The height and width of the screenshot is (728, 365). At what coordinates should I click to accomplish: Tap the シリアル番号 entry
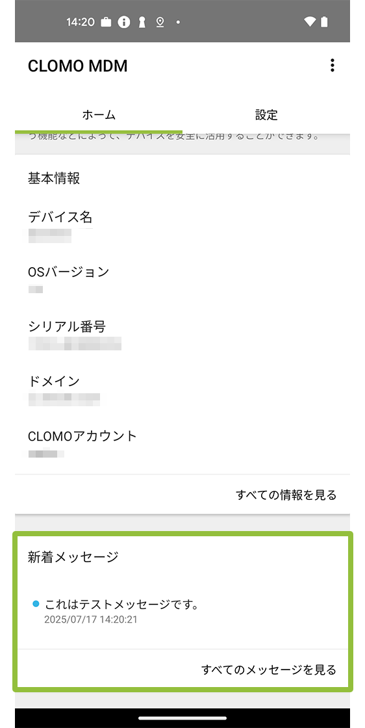[x=182, y=335]
